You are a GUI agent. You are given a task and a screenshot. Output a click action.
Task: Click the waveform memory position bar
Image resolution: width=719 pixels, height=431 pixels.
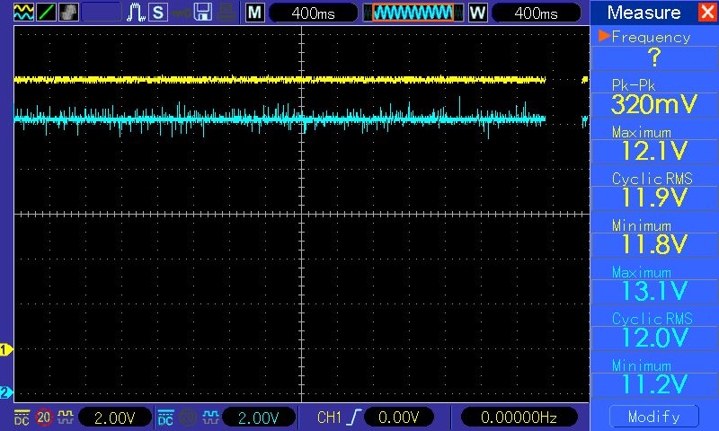(x=413, y=13)
